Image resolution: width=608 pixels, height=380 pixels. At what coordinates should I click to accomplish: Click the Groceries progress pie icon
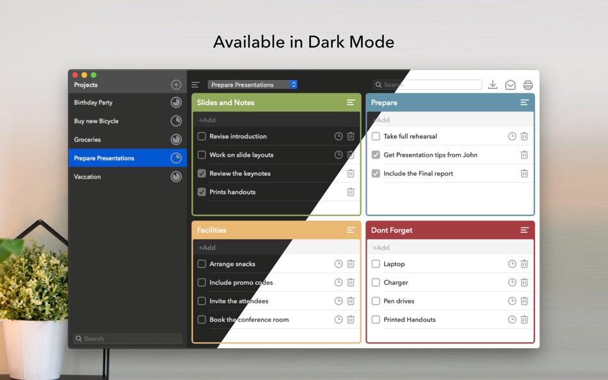pyautogui.click(x=176, y=139)
